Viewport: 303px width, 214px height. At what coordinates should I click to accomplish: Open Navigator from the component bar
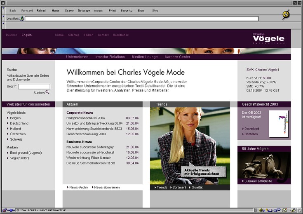pyautogui.click(x=261, y=210)
